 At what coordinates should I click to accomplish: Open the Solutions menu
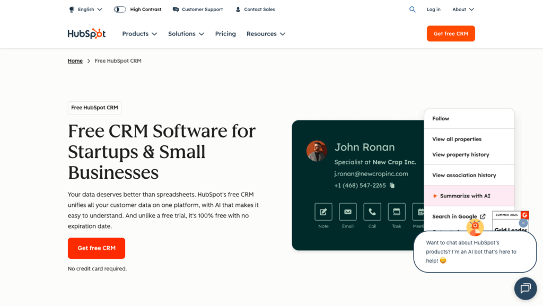point(186,34)
